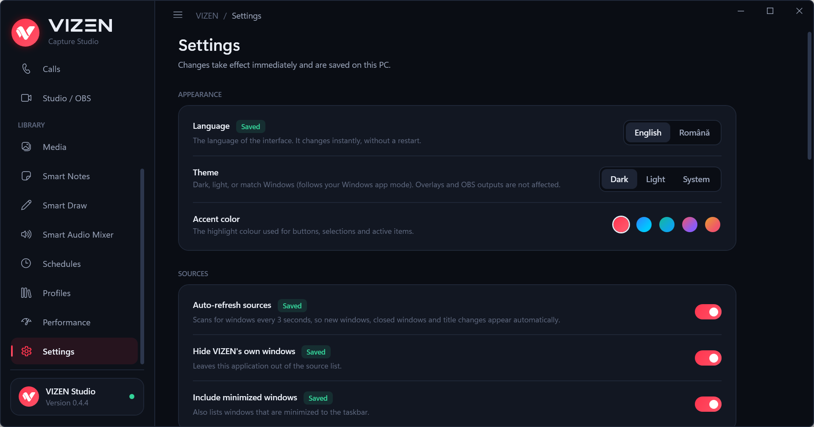Viewport: 814px width, 427px height.
Task: Select the orange accent color
Action: point(713,225)
